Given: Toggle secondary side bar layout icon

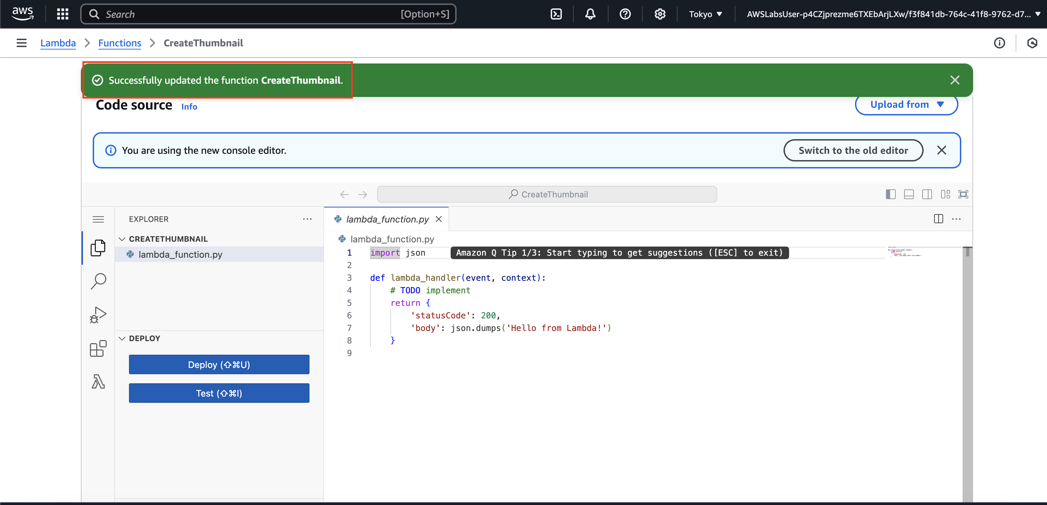Looking at the screenshot, I should pos(927,194).
